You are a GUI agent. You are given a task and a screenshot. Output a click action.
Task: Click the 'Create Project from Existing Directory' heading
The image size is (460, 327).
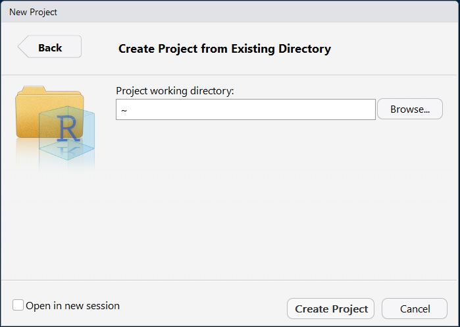[224, 49]
